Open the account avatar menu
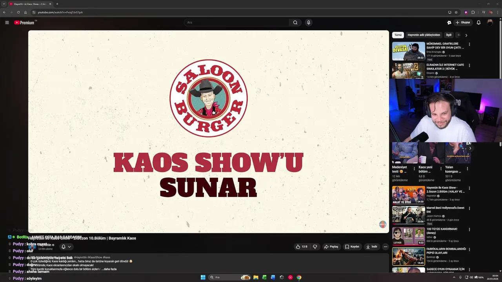This screenshot has width=502, height=282. pos(490,23)
